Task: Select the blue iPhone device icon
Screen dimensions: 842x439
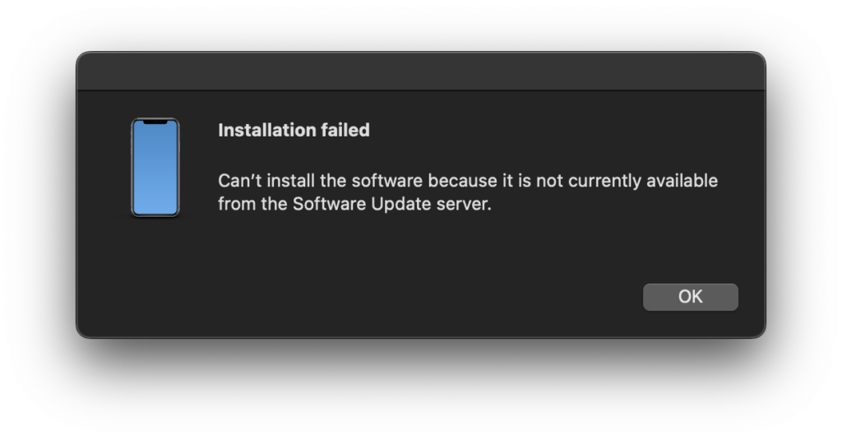Action: coord(155,168)
